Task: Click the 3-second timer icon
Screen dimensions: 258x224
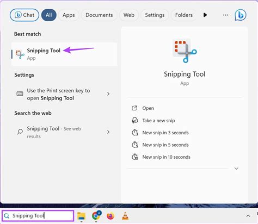Action: tap(135, 133)
